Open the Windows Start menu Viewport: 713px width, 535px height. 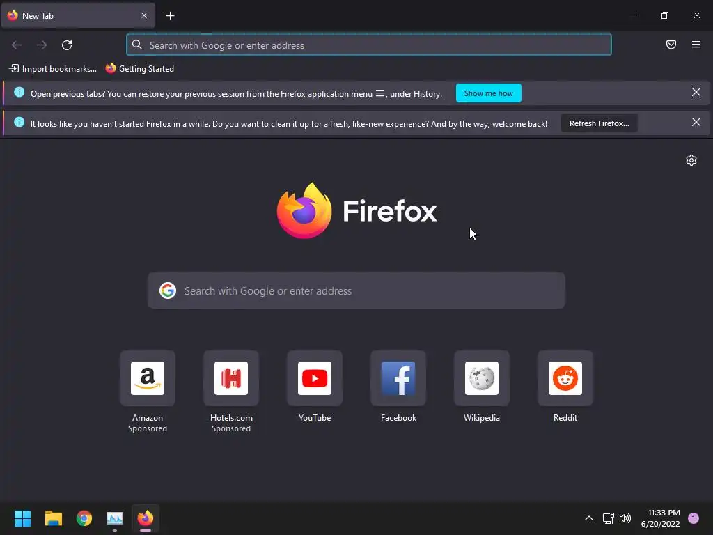[22, 518]
